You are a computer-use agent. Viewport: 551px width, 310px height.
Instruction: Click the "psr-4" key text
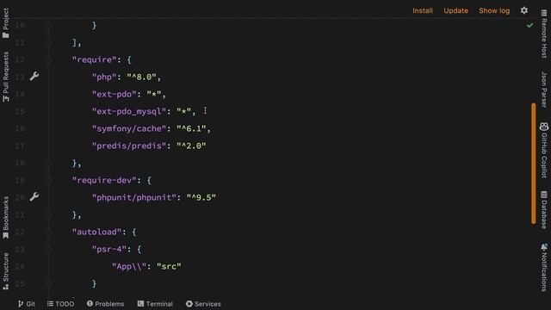click(109, 249)
